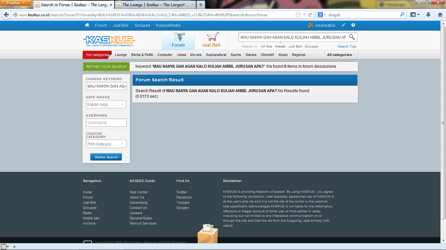The width and height of the screenshot is (446, 250).
Task: Click the browser back arrow button
Action: tap(6, 15)
